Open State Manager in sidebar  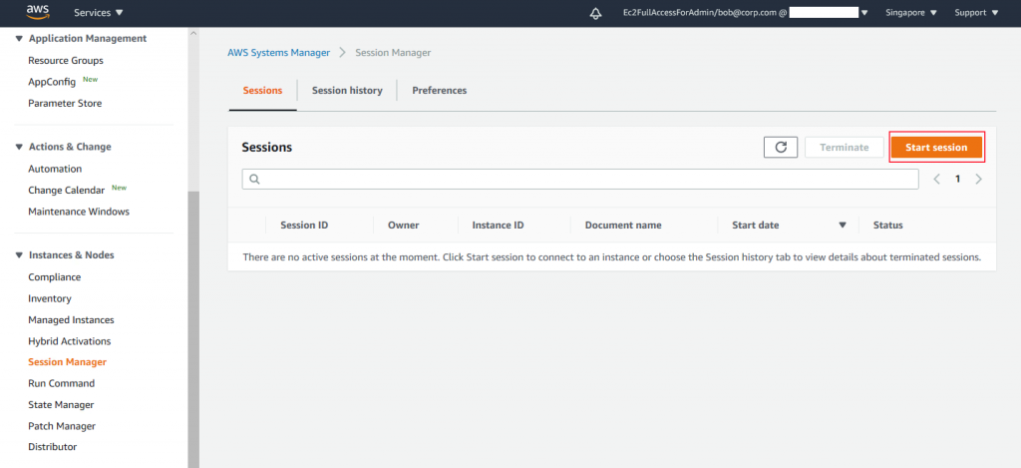click(61, 405)
